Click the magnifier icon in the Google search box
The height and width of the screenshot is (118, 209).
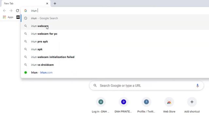[95, 86]
